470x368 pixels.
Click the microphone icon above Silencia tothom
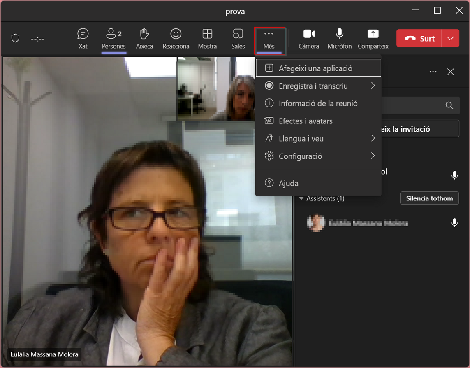[454, 175]
